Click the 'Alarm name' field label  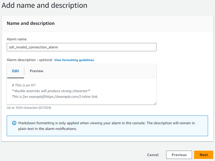pyautogui.click(x=17, y=39)
